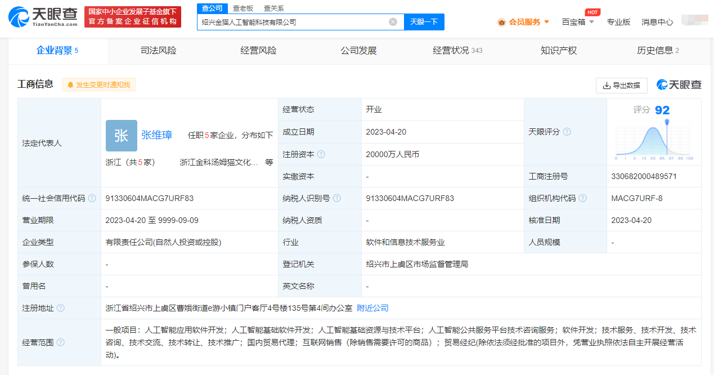Viewport: 714px width, 375px height.
Task: Click help icon beside 经营范围
Action: pos(60,342)
